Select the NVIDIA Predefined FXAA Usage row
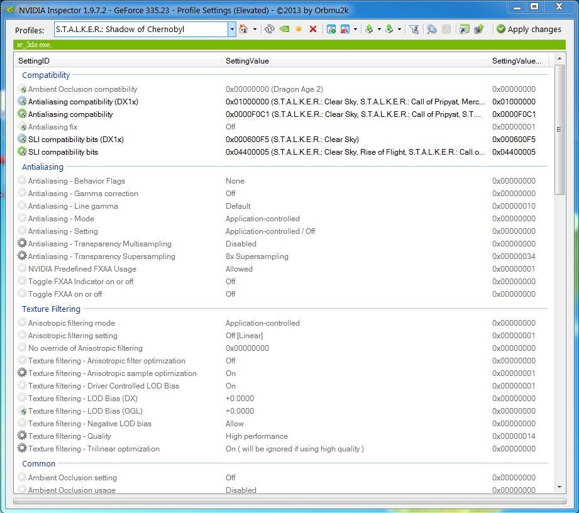The width and height of the screenshot is (579, 513). click(284, 269)
